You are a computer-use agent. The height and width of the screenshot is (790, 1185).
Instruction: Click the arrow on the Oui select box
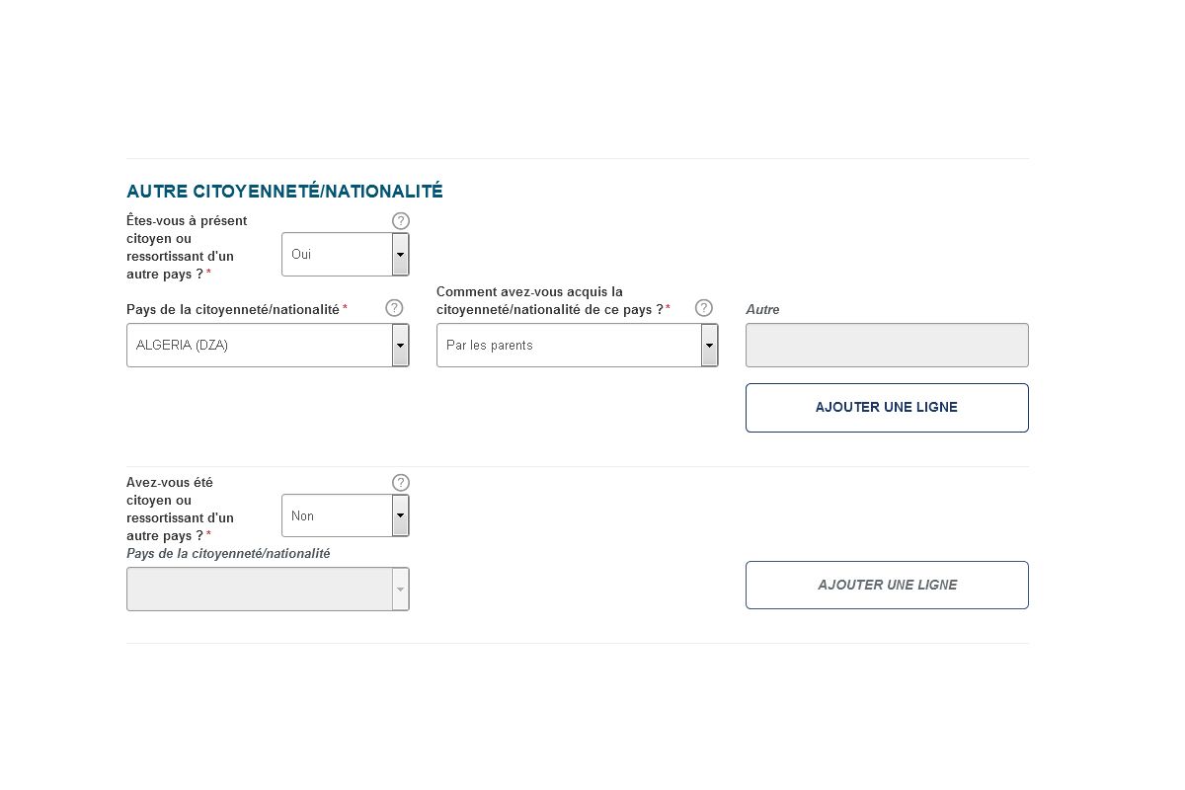point(400,255)
